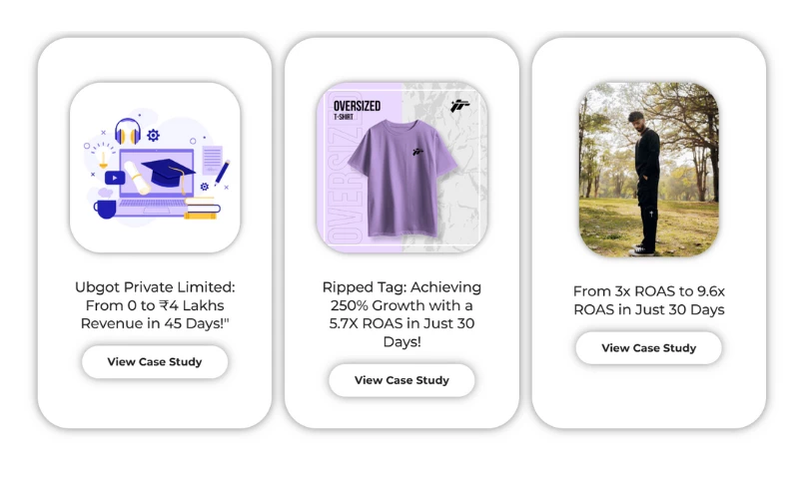Click the From 3x ROAS to 9.6x headline

click(648, 300)
